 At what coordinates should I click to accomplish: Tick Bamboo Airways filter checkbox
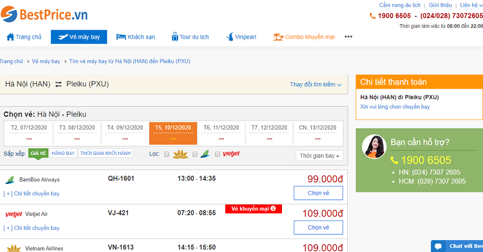(x=194, y=154)
